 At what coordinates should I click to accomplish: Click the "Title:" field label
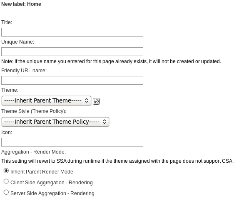(7, 22)
